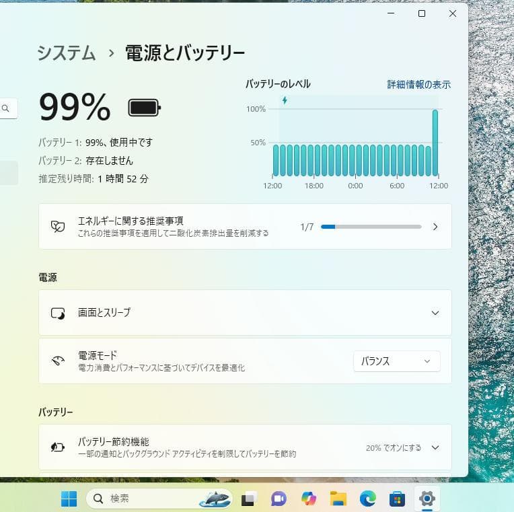
Task: Click the 20% でオンにする text
Action: click(x=394, y=448)
